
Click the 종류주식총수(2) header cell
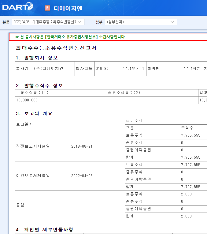[x=153, y=93]
